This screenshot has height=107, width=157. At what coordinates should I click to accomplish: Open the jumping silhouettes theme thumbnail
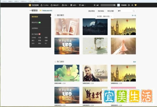click(x=92, y=95)
